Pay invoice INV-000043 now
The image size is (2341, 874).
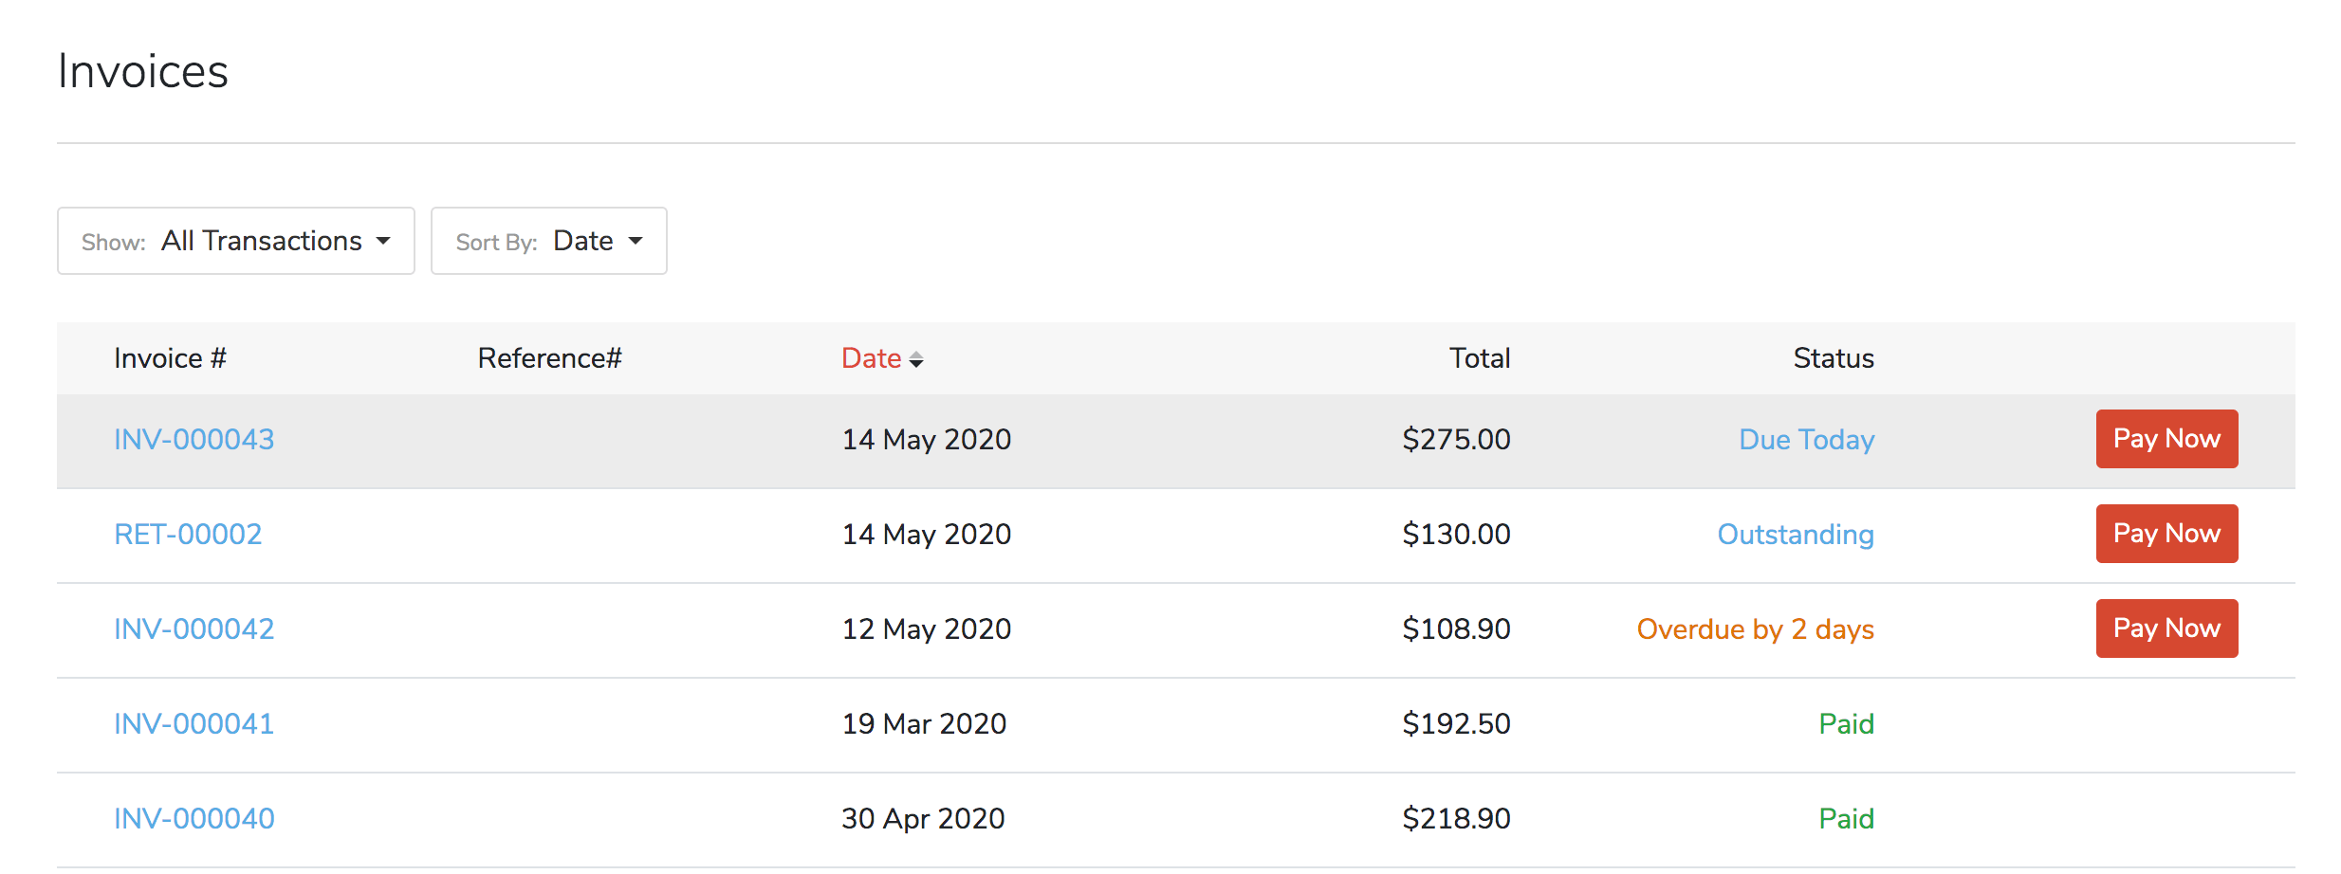tap(2166, 439)
